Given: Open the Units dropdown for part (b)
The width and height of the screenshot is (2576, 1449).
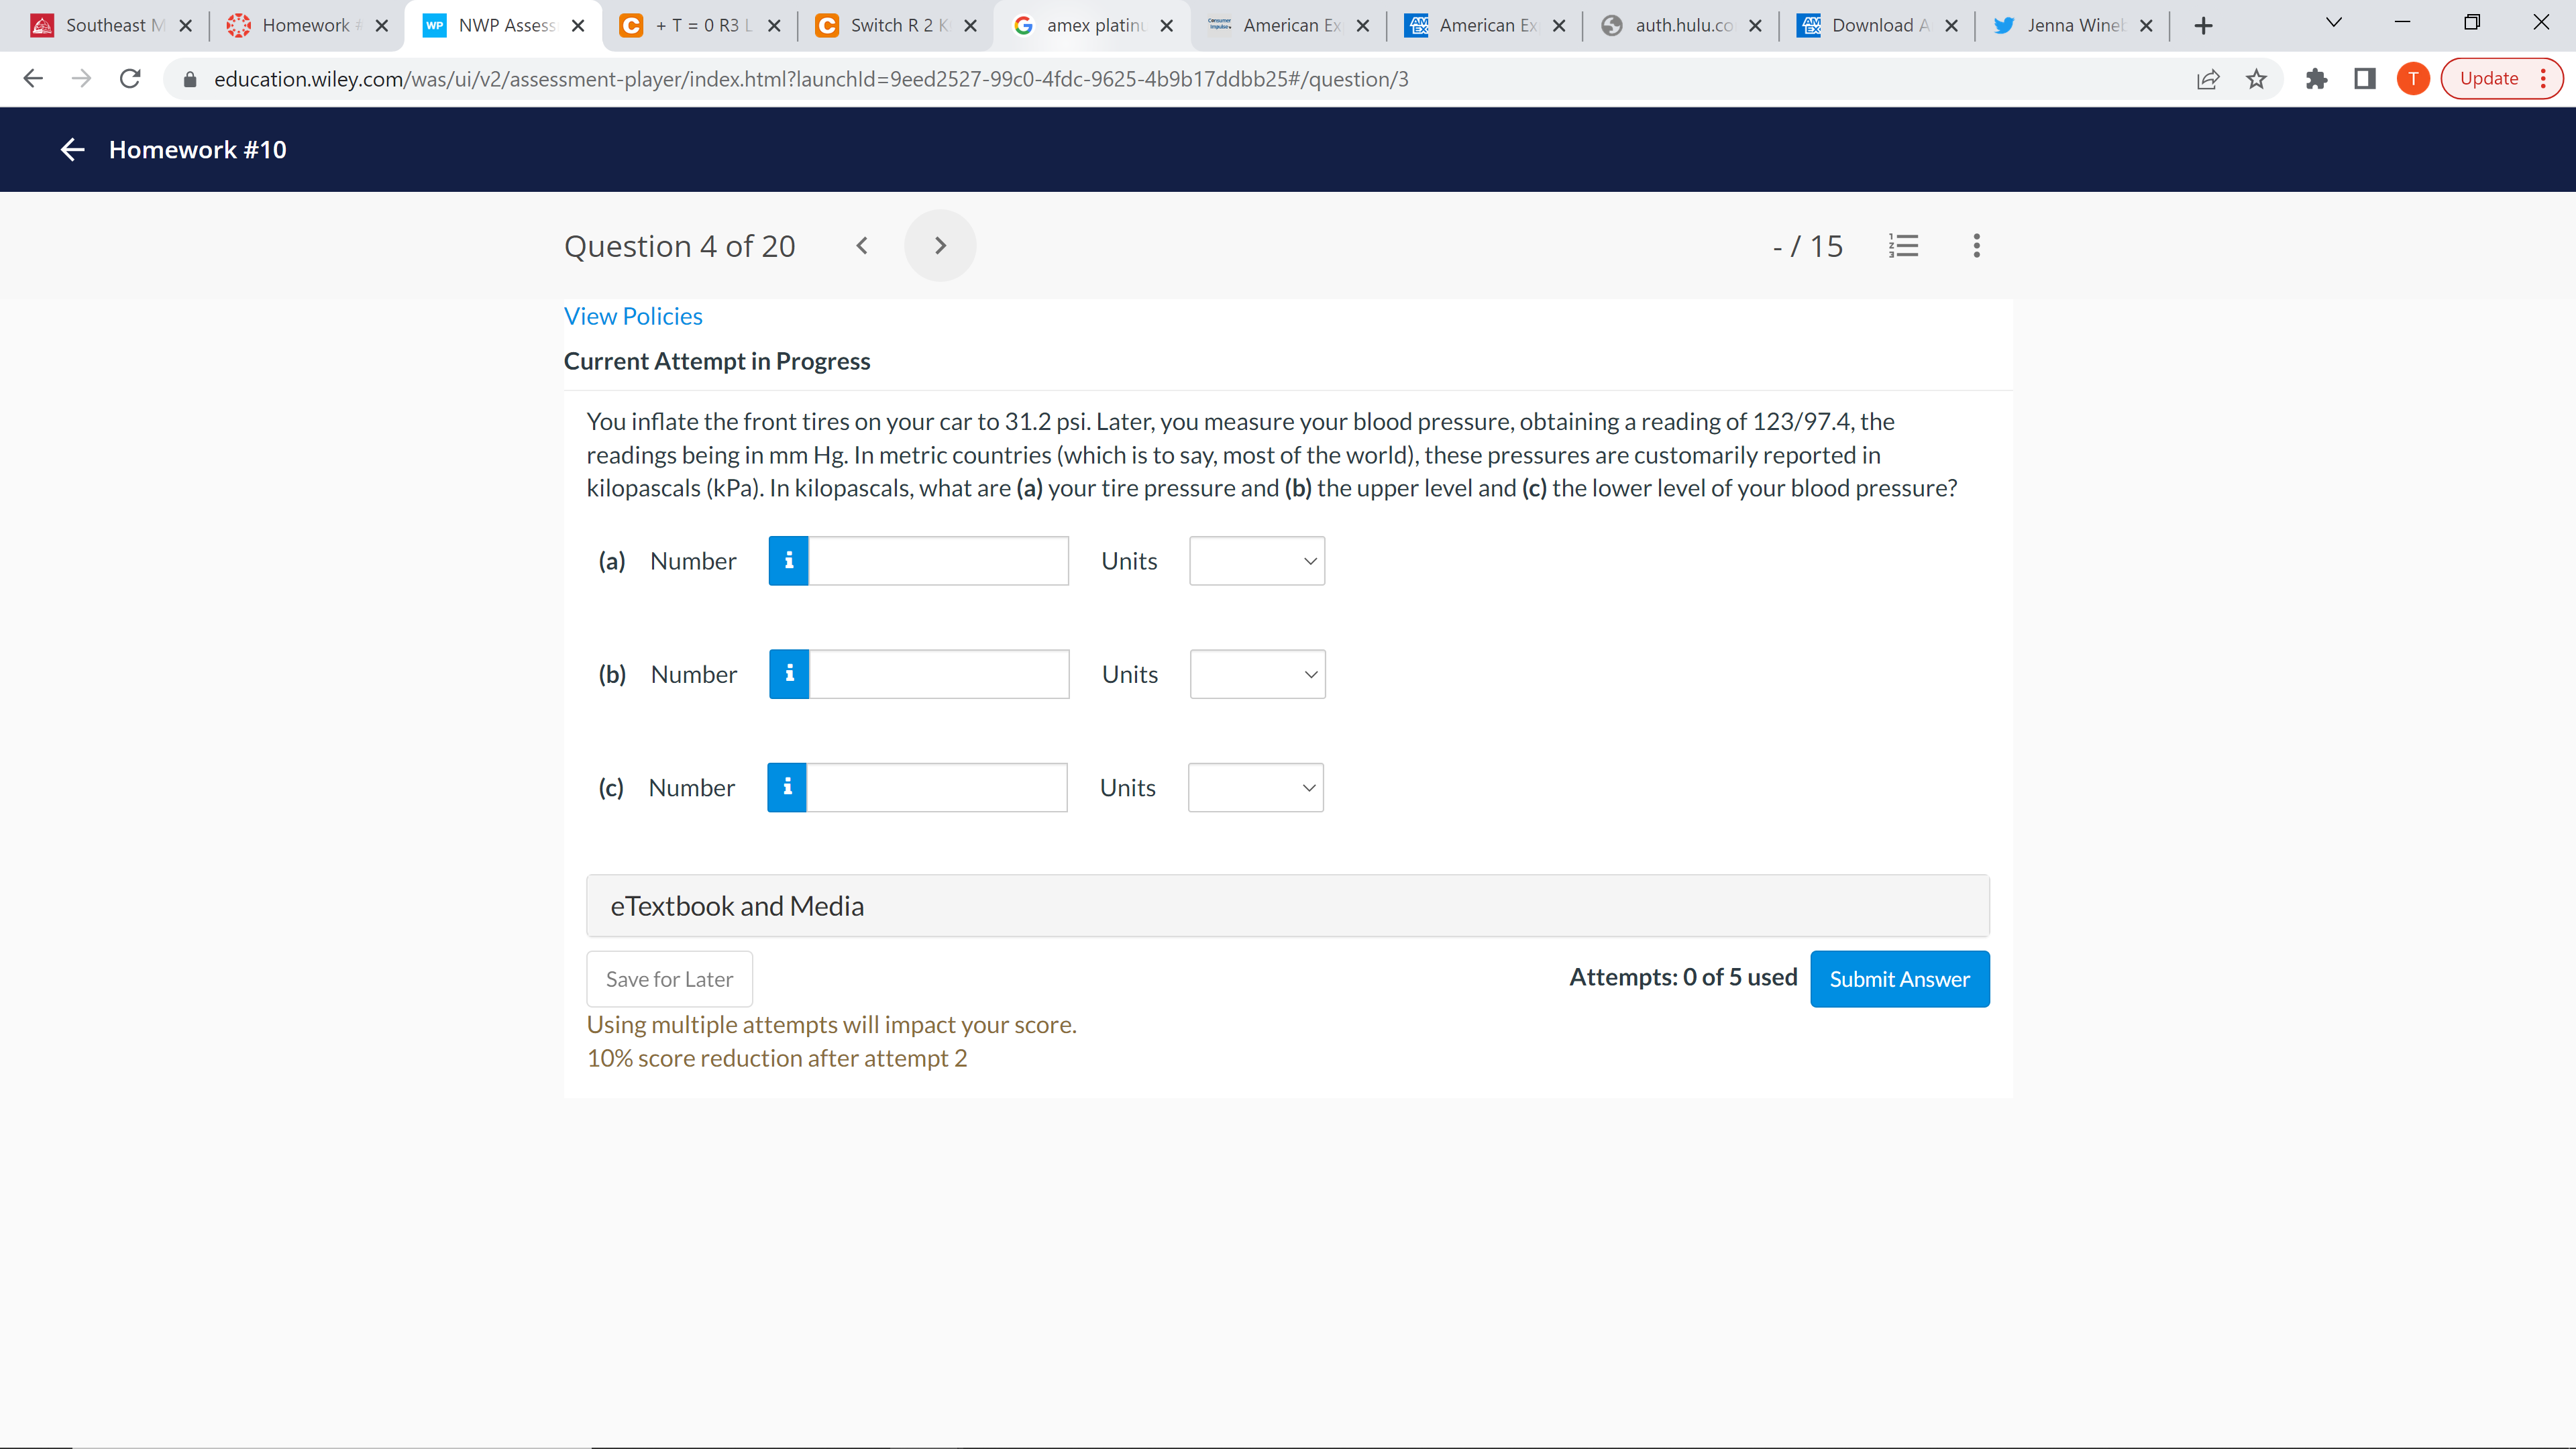Looking at the screenshot, I should point(1257,674).
